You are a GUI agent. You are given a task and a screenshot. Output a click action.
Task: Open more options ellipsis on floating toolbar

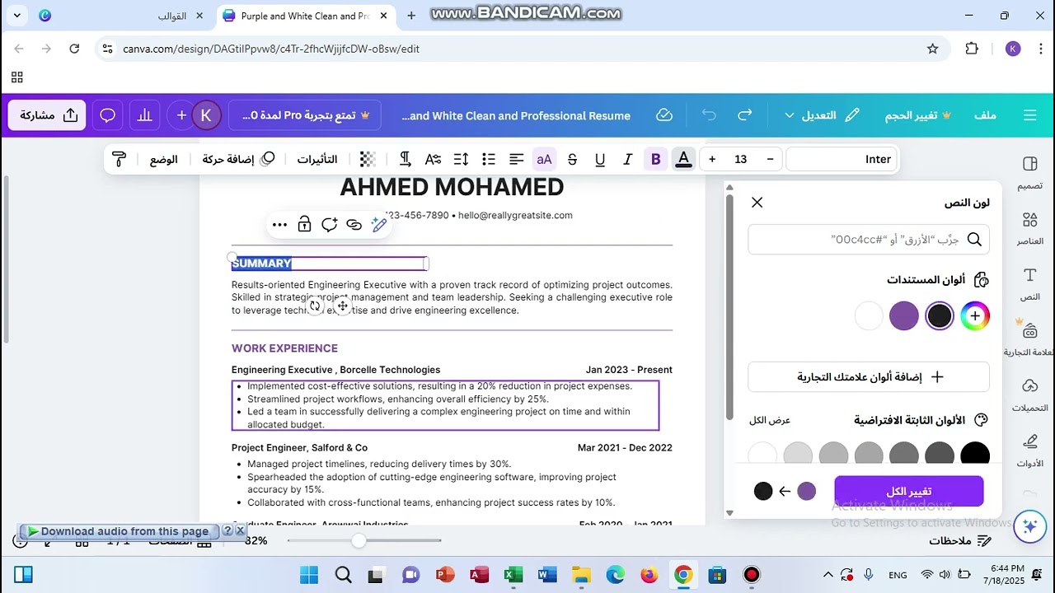279,225
